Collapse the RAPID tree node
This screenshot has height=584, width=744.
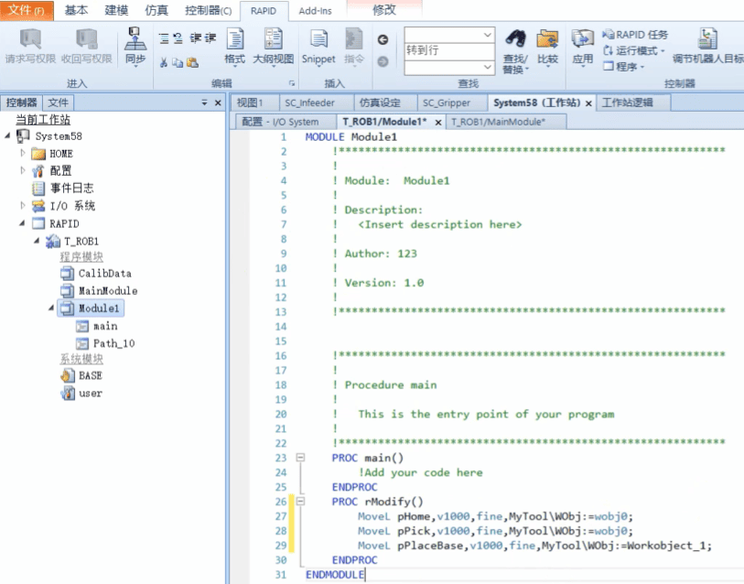22,222
